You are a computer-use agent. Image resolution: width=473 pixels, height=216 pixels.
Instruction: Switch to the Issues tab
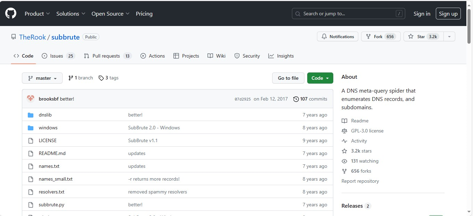[58, 56]
